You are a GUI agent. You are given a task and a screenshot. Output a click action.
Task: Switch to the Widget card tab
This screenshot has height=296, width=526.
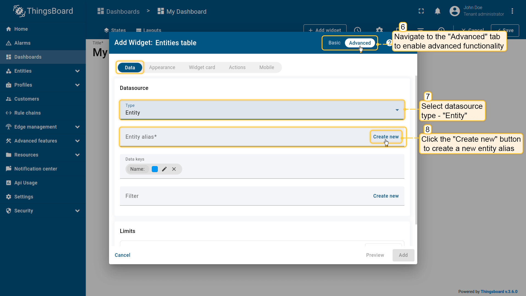pyautogui.click(x=202, y=67)
